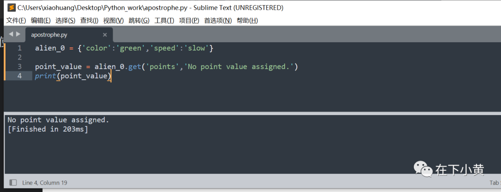Expand the 首选项(N) menu
This screenshot has width=501, height=192.
(218, 20)
